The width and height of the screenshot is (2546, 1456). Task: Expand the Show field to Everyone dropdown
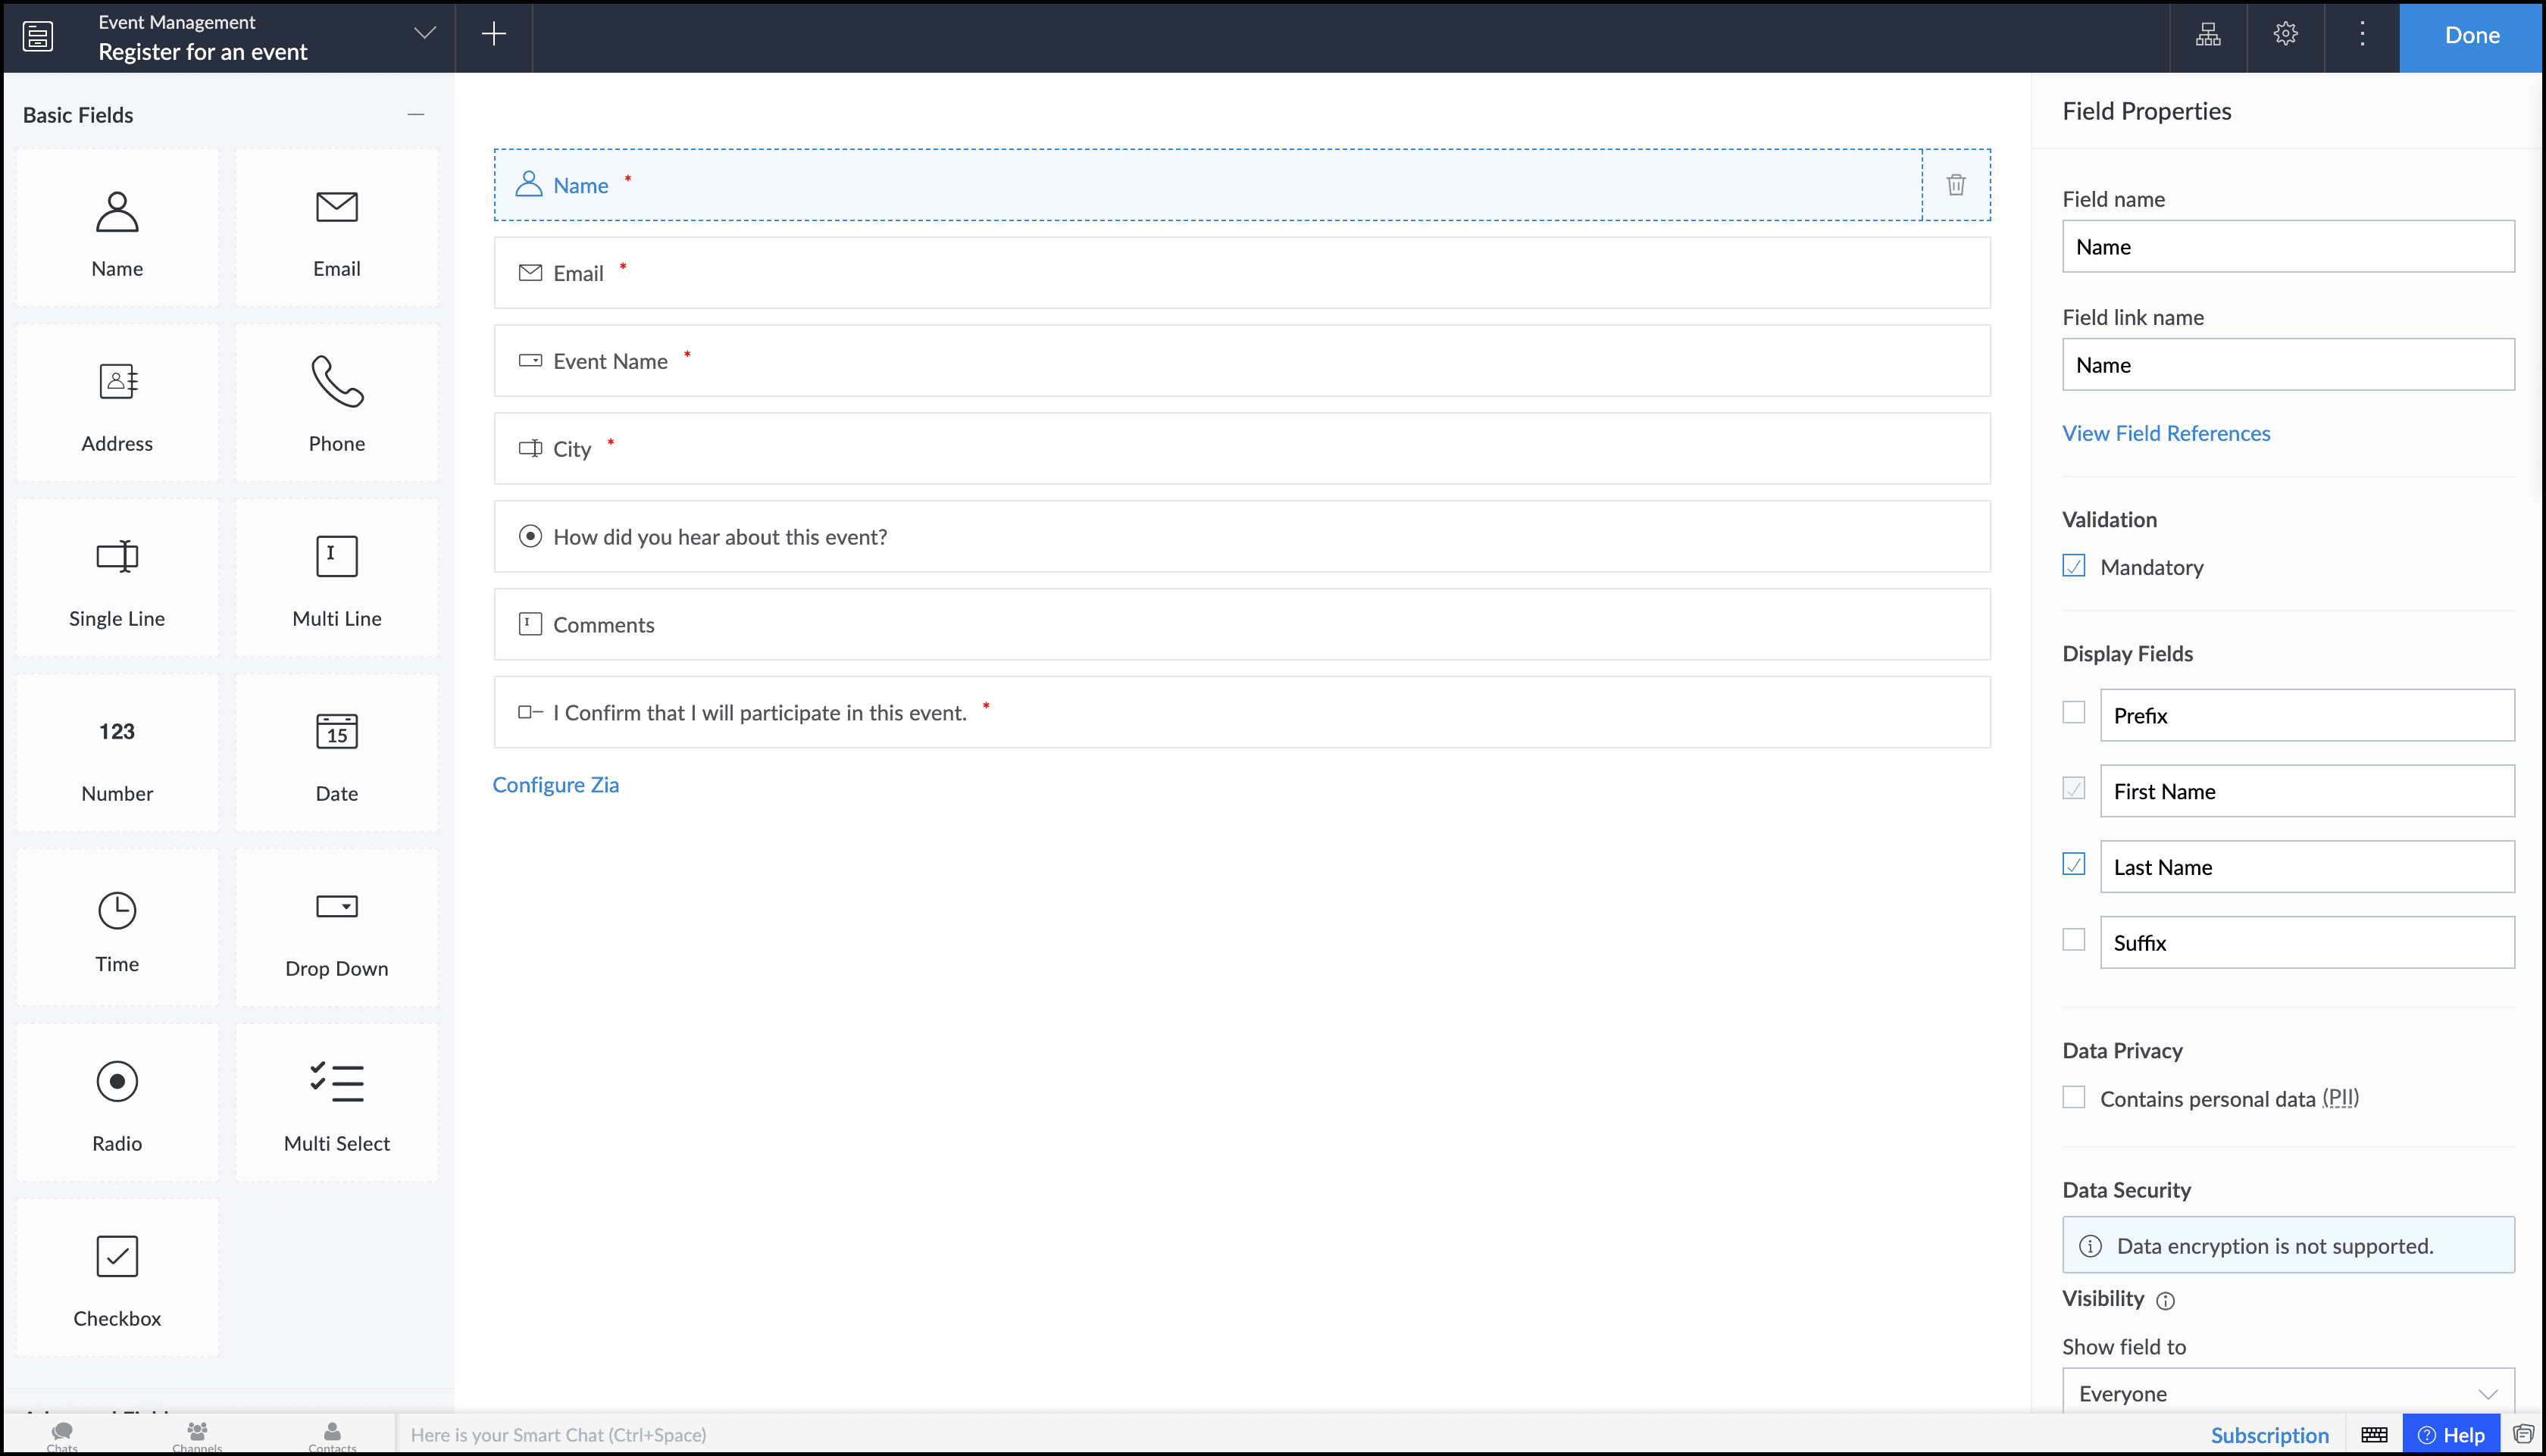point(2287,1392)
